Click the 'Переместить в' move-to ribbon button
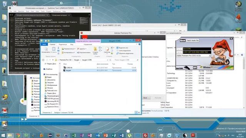This screenshot has width=246, height=138. coord(68,49)
